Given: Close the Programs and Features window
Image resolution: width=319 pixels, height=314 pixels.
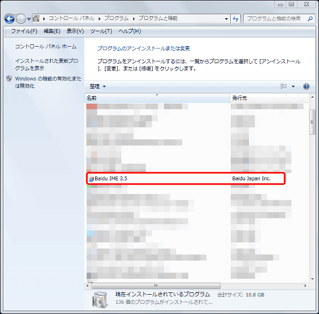Looking at the screenshot, I should [306, 5].
